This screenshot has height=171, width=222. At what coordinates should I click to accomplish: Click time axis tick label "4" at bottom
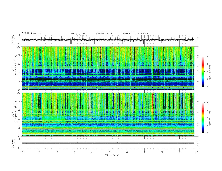tap(92, 152)
